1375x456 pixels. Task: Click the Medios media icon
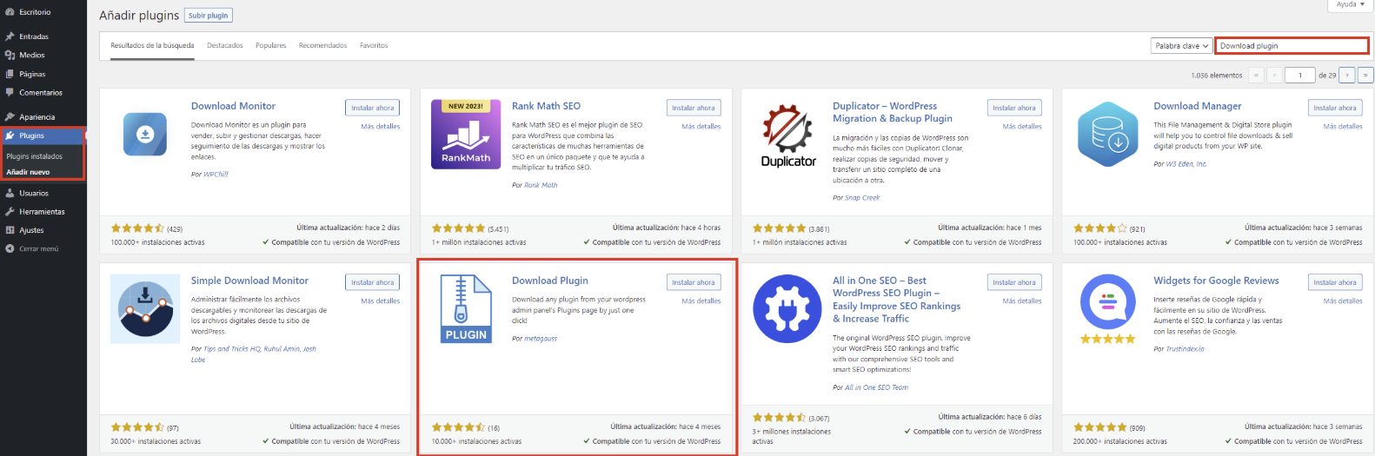[x=10, y=55]
